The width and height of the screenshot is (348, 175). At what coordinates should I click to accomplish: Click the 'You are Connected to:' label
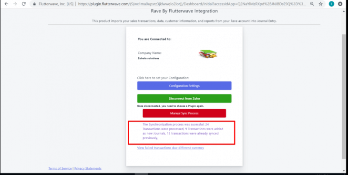pos(154,39)
